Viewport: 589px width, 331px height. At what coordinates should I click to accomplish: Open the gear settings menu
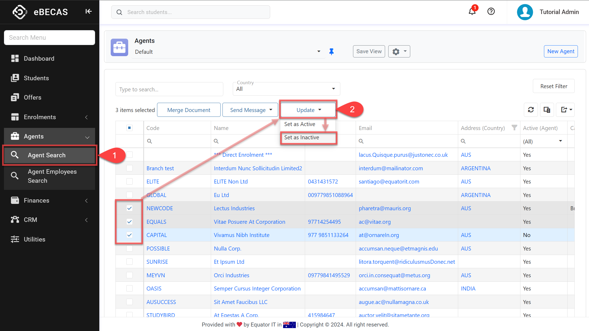[399, 51]
